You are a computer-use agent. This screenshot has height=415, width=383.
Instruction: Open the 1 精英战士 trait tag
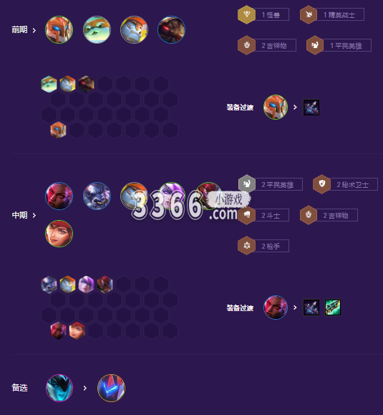[332, 14]
